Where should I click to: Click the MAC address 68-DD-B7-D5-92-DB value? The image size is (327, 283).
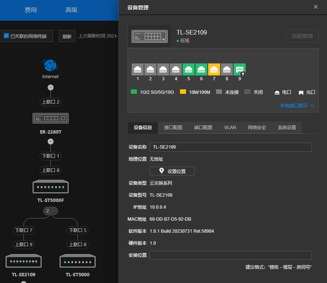point(170,219)
